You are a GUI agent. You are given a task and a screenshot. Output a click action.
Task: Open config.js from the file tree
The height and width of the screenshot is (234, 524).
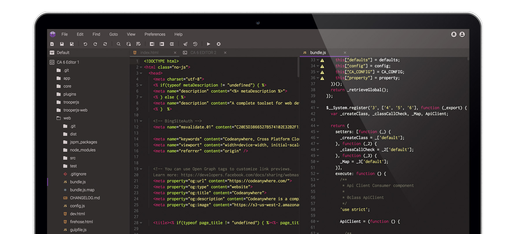pyautogui.click(x=77, y=206)
